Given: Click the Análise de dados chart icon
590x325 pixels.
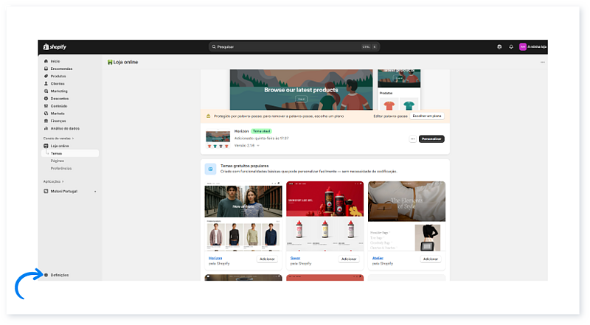Looking at the screenshot, I should tap(46, 128).
